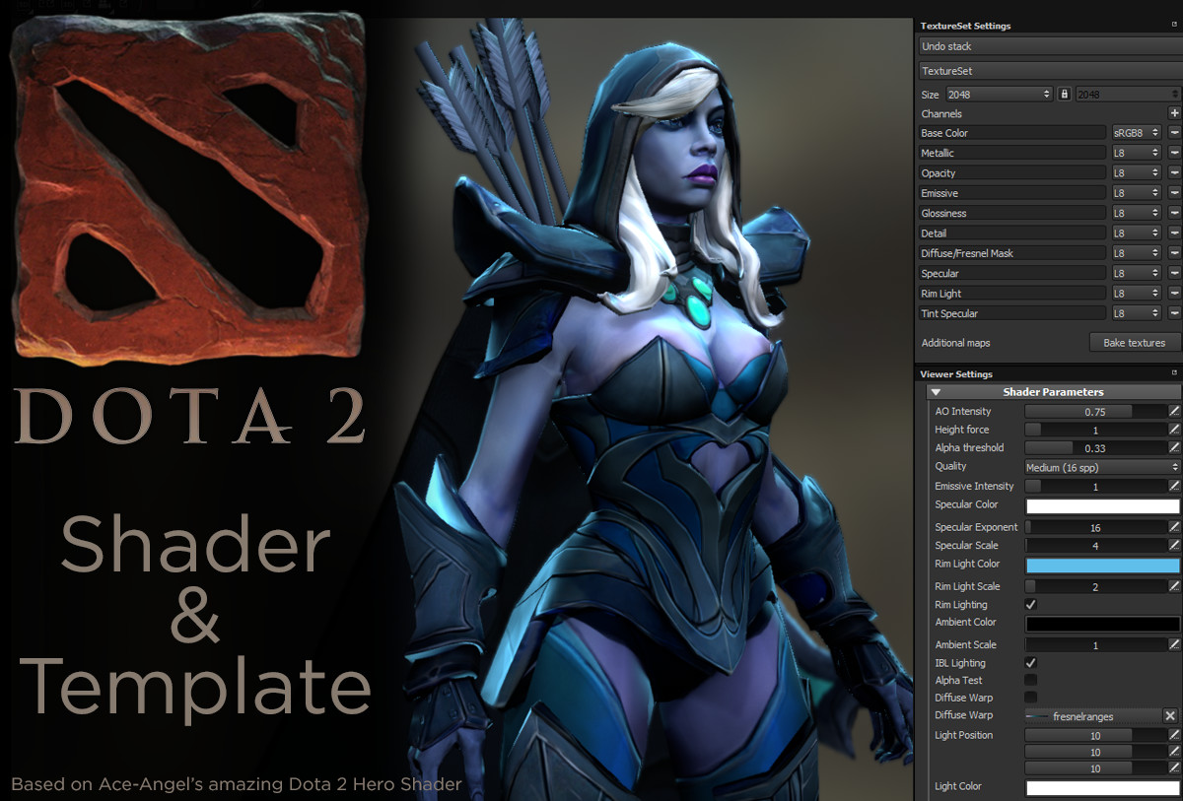The image size is (1183, 801).
Task: Remove the Emissive channel with minus icon
Action: click(1174, 193)
